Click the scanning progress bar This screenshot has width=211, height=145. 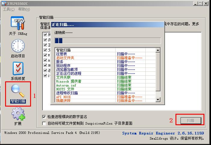[108, 41]
